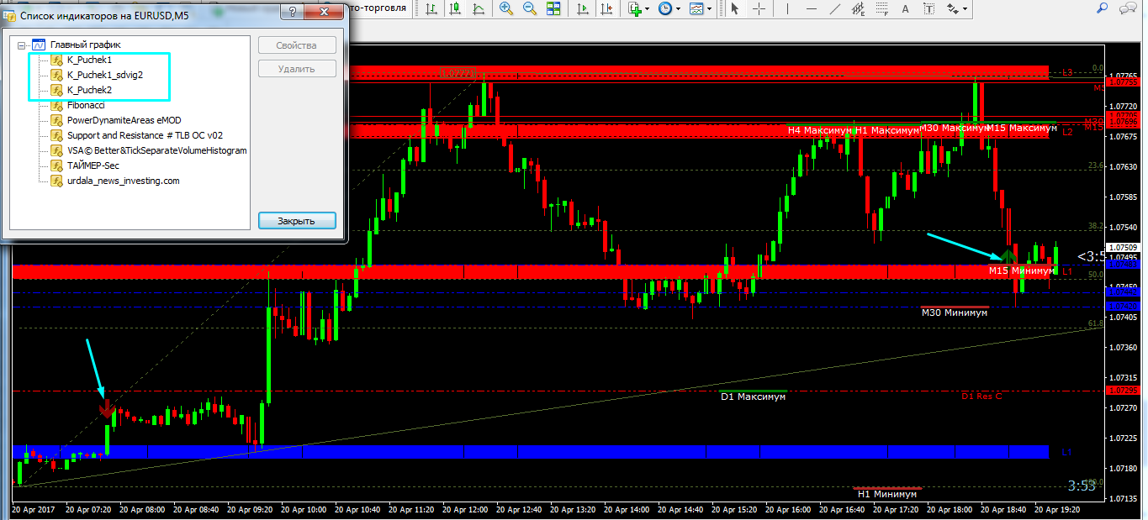This screenshot has width=1148, height=520.
Task: Zoom in on the chart
Action: coord(506,8)
